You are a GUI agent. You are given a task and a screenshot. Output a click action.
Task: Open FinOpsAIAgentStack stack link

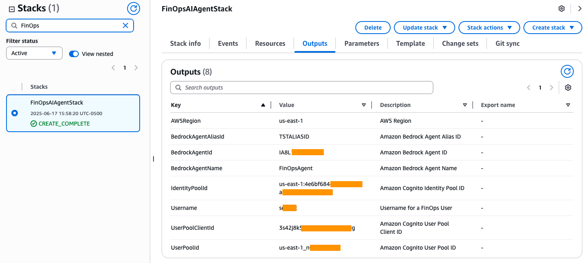point(57,103)
